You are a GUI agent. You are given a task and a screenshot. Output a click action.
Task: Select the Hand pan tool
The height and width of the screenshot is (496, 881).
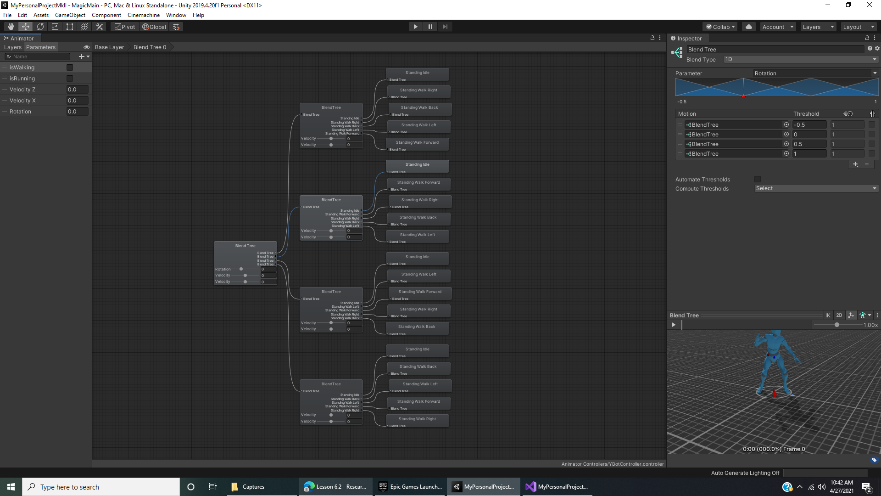pos(10,26)
